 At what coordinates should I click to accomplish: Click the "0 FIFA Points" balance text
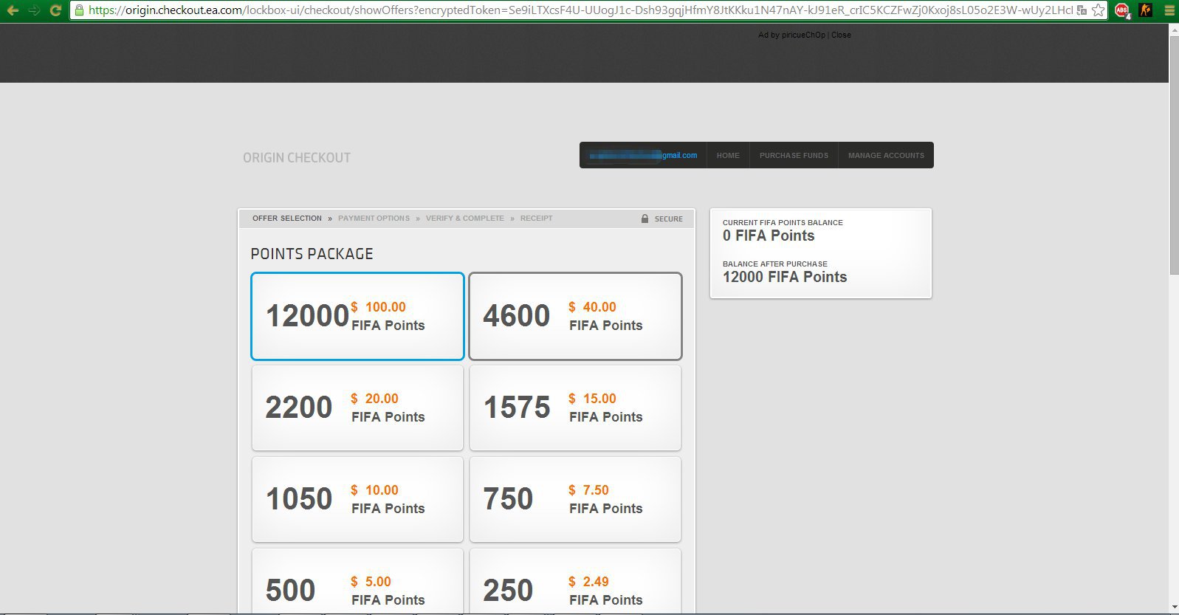769,236
